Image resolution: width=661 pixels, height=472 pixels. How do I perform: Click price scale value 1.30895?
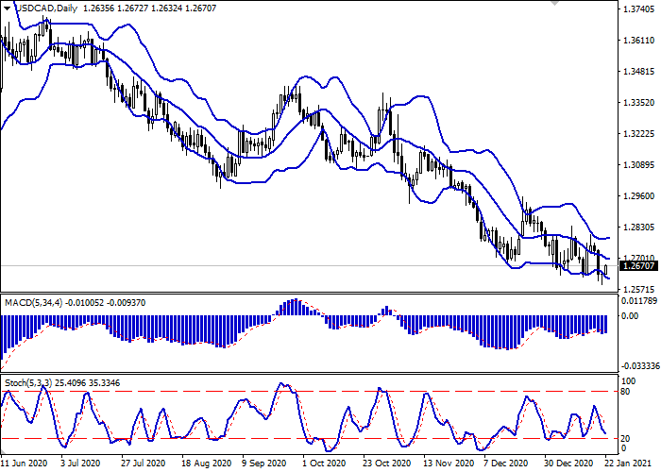(639, 165)
